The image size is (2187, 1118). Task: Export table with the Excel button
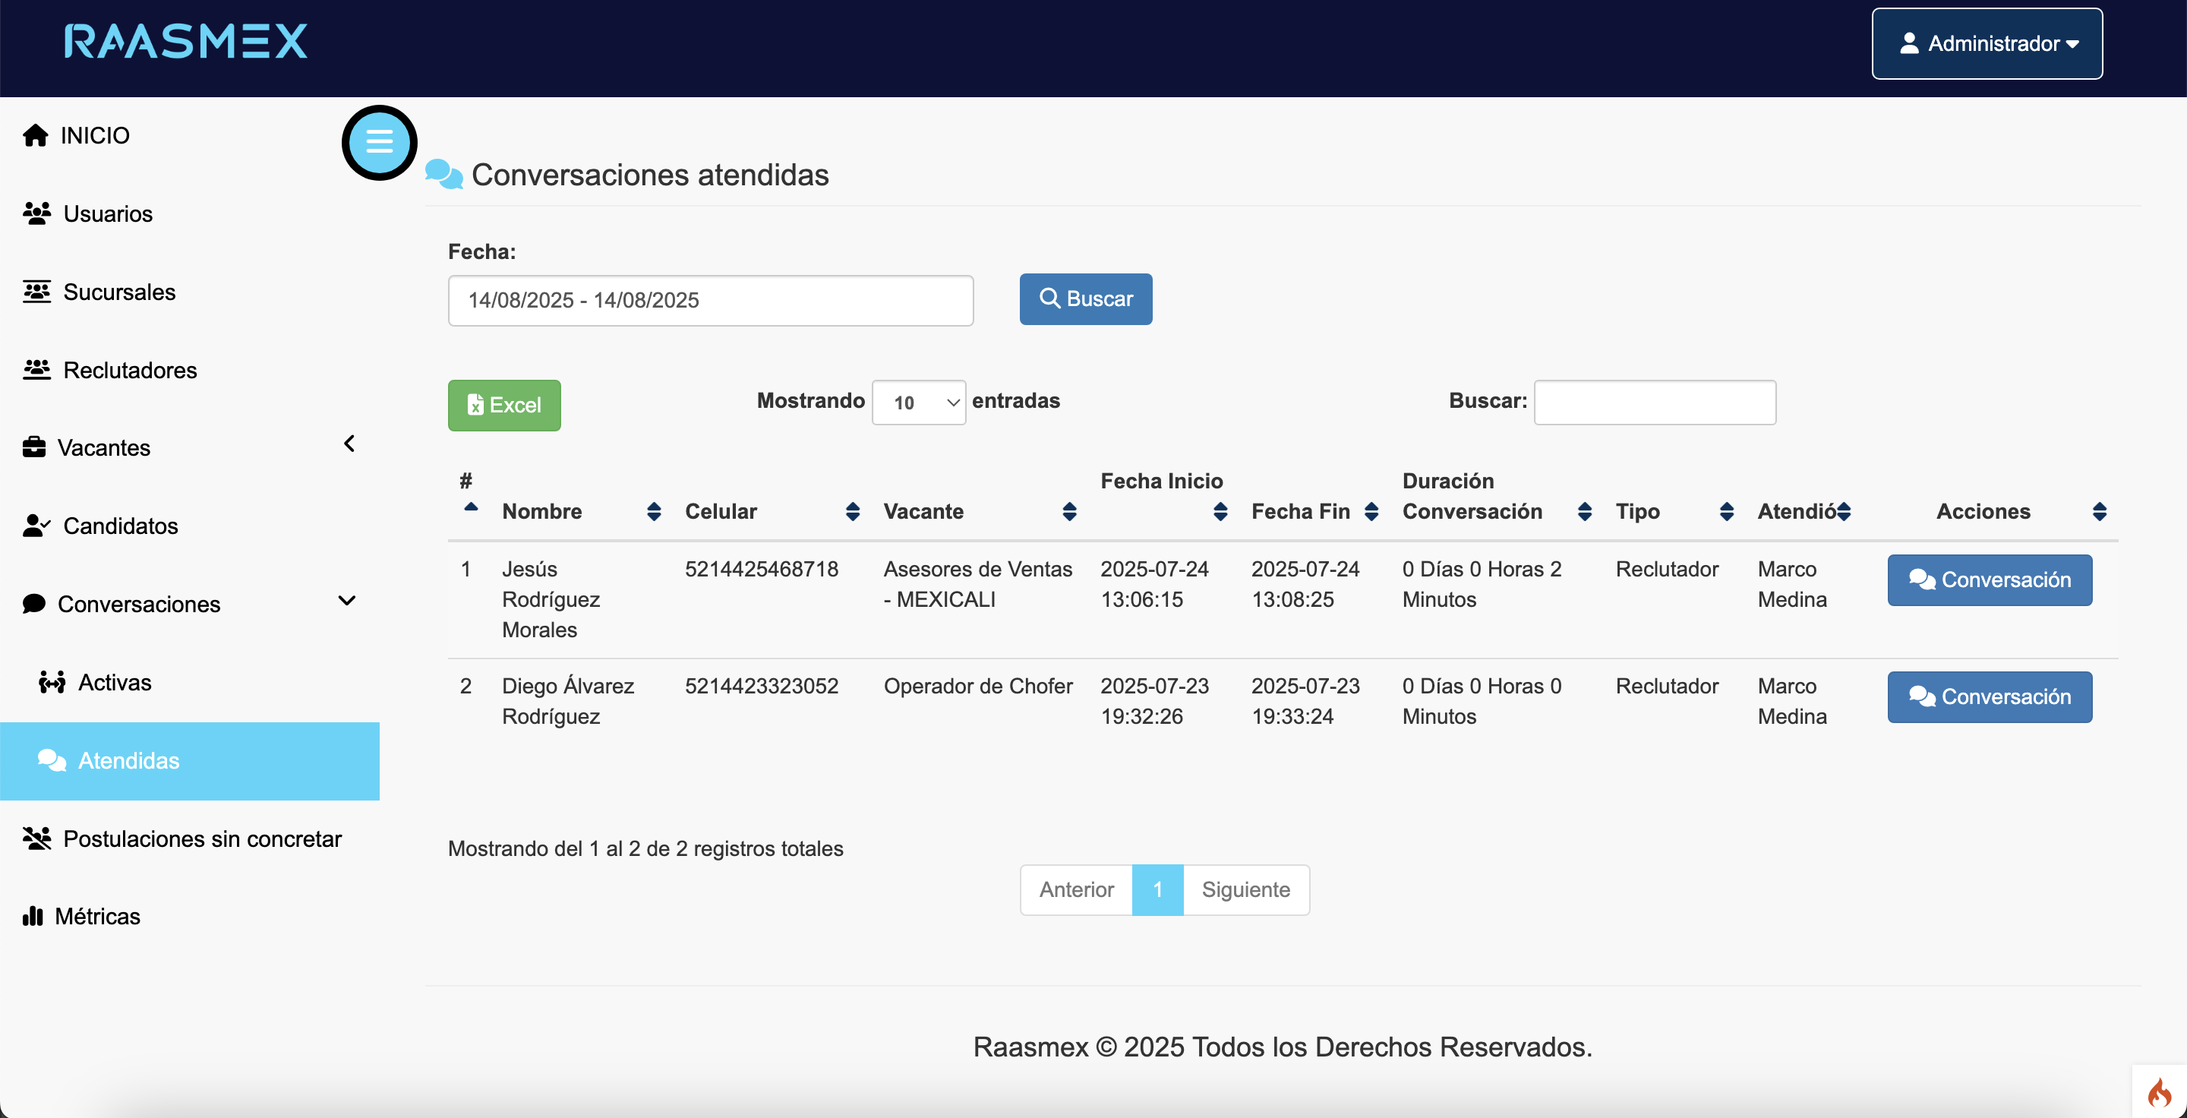click(504, 405)
